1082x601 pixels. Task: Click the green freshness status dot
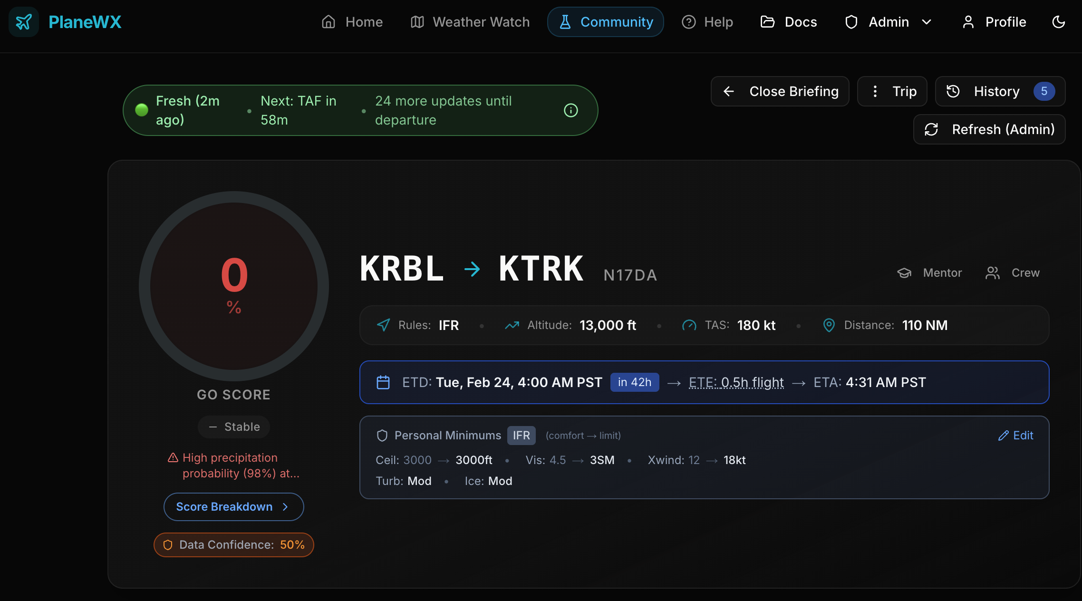(141, 110)
